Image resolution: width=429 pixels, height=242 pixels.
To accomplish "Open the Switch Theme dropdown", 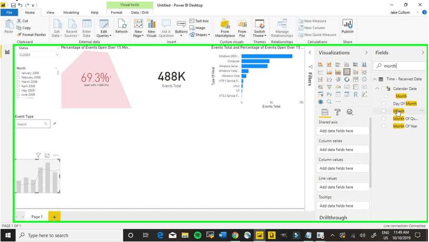I will pyautogui.click(x=259, y=28).
